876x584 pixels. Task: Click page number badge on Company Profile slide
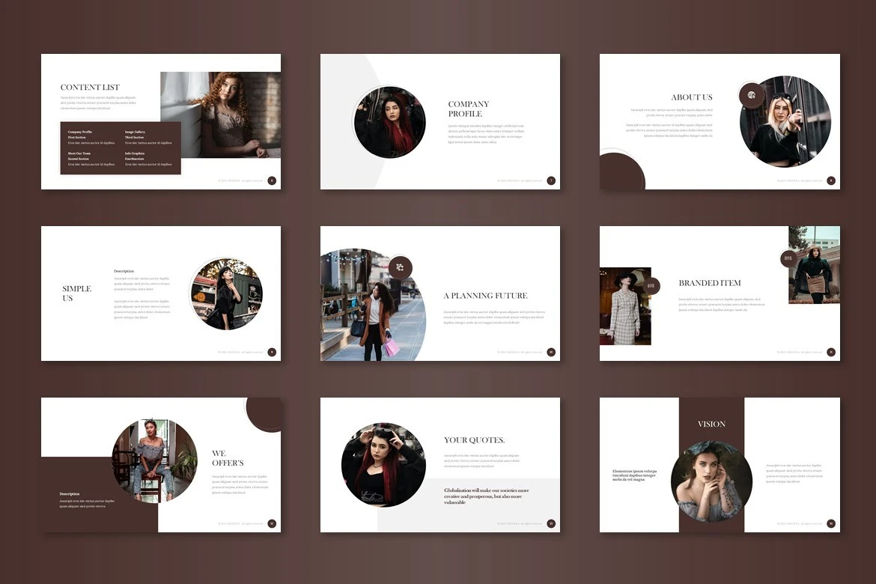(551, 180)
